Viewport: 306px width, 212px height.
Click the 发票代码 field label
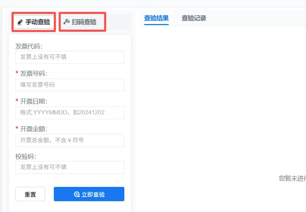[31, 46]
